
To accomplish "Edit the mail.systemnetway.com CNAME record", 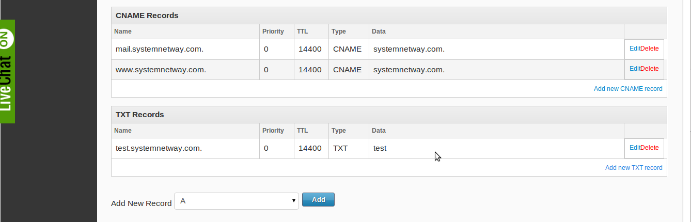I will click(x=634, y=49).
